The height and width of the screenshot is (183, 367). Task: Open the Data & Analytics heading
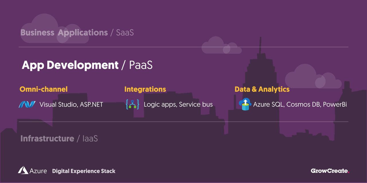[262, 89]
